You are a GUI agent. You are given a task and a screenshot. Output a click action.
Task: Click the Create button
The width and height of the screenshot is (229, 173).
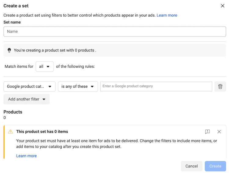(x=215, y=166)
